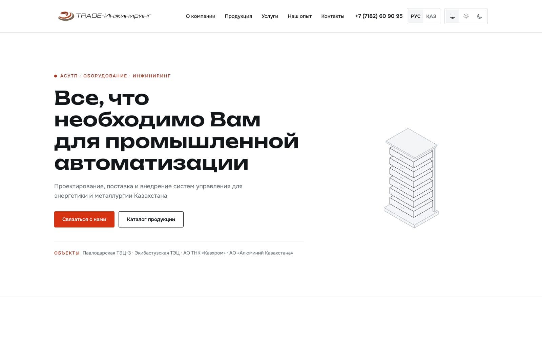Click the Проектирование, поставка и внедрение subtitle

click(x=148, y=191)
